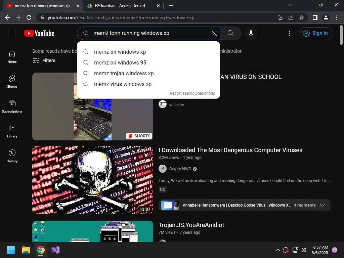
Task: Expand the tab search chevron
Action: [290, 5]
